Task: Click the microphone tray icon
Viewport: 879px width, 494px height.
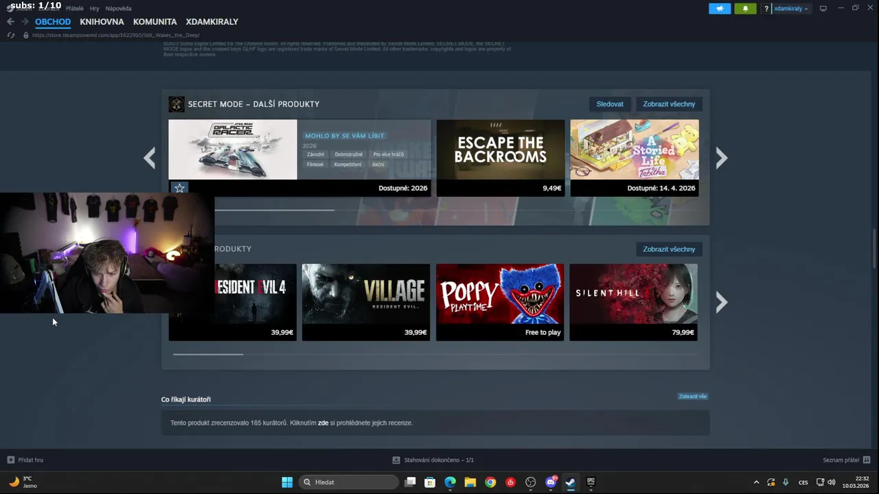Action: click(786, 482)
